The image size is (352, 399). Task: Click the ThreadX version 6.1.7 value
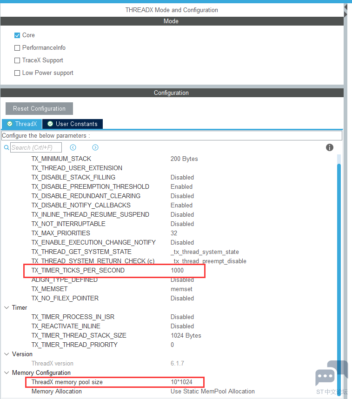click(x=177, y=363)
